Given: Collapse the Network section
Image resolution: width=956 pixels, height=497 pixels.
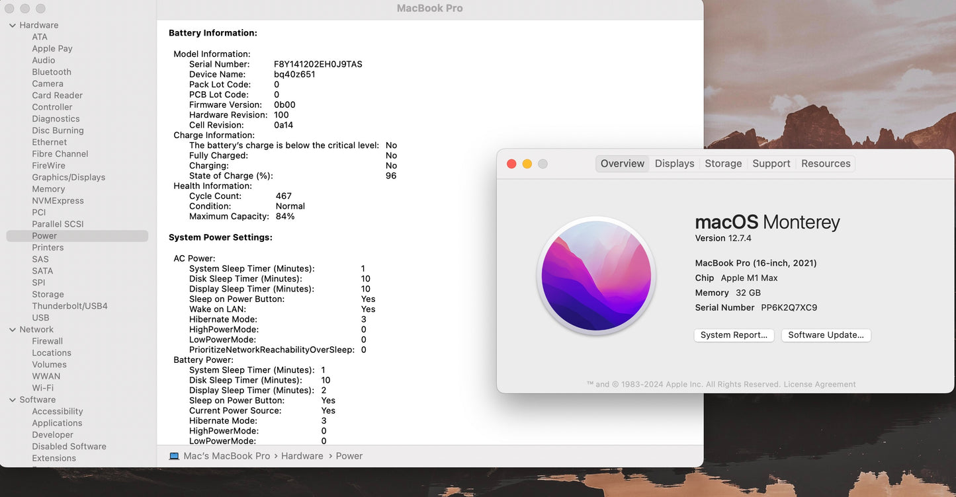Looking at the screenshot, I should [11, 329].
